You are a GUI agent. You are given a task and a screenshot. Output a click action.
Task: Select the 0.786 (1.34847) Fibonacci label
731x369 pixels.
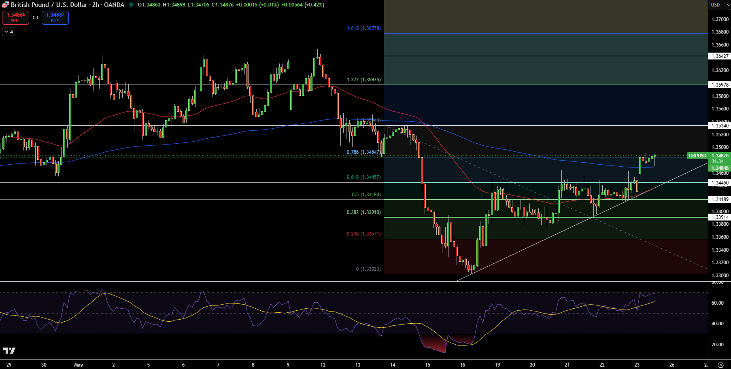coord(364,152)
